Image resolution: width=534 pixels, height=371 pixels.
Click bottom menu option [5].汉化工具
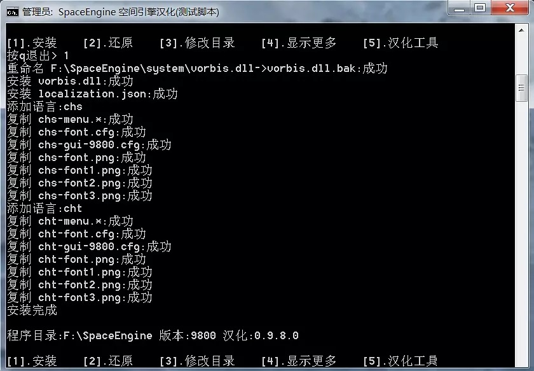pyautogui.click(x=400, y=361)
